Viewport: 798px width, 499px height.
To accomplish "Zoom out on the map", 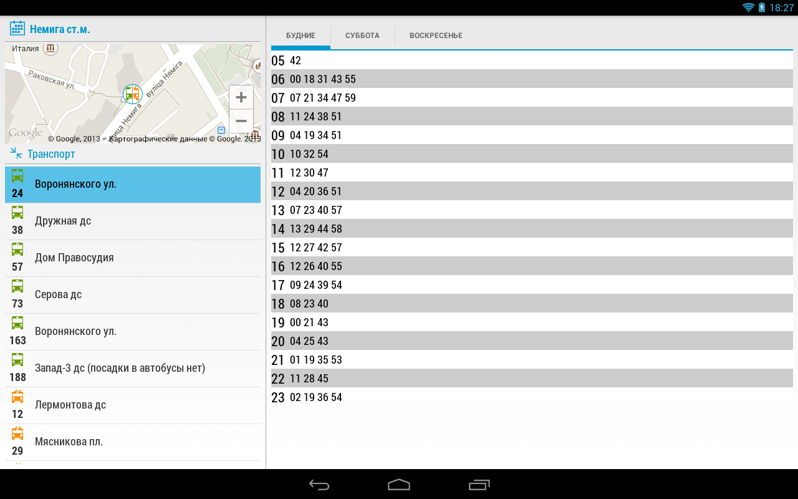I will pos(241,121).
